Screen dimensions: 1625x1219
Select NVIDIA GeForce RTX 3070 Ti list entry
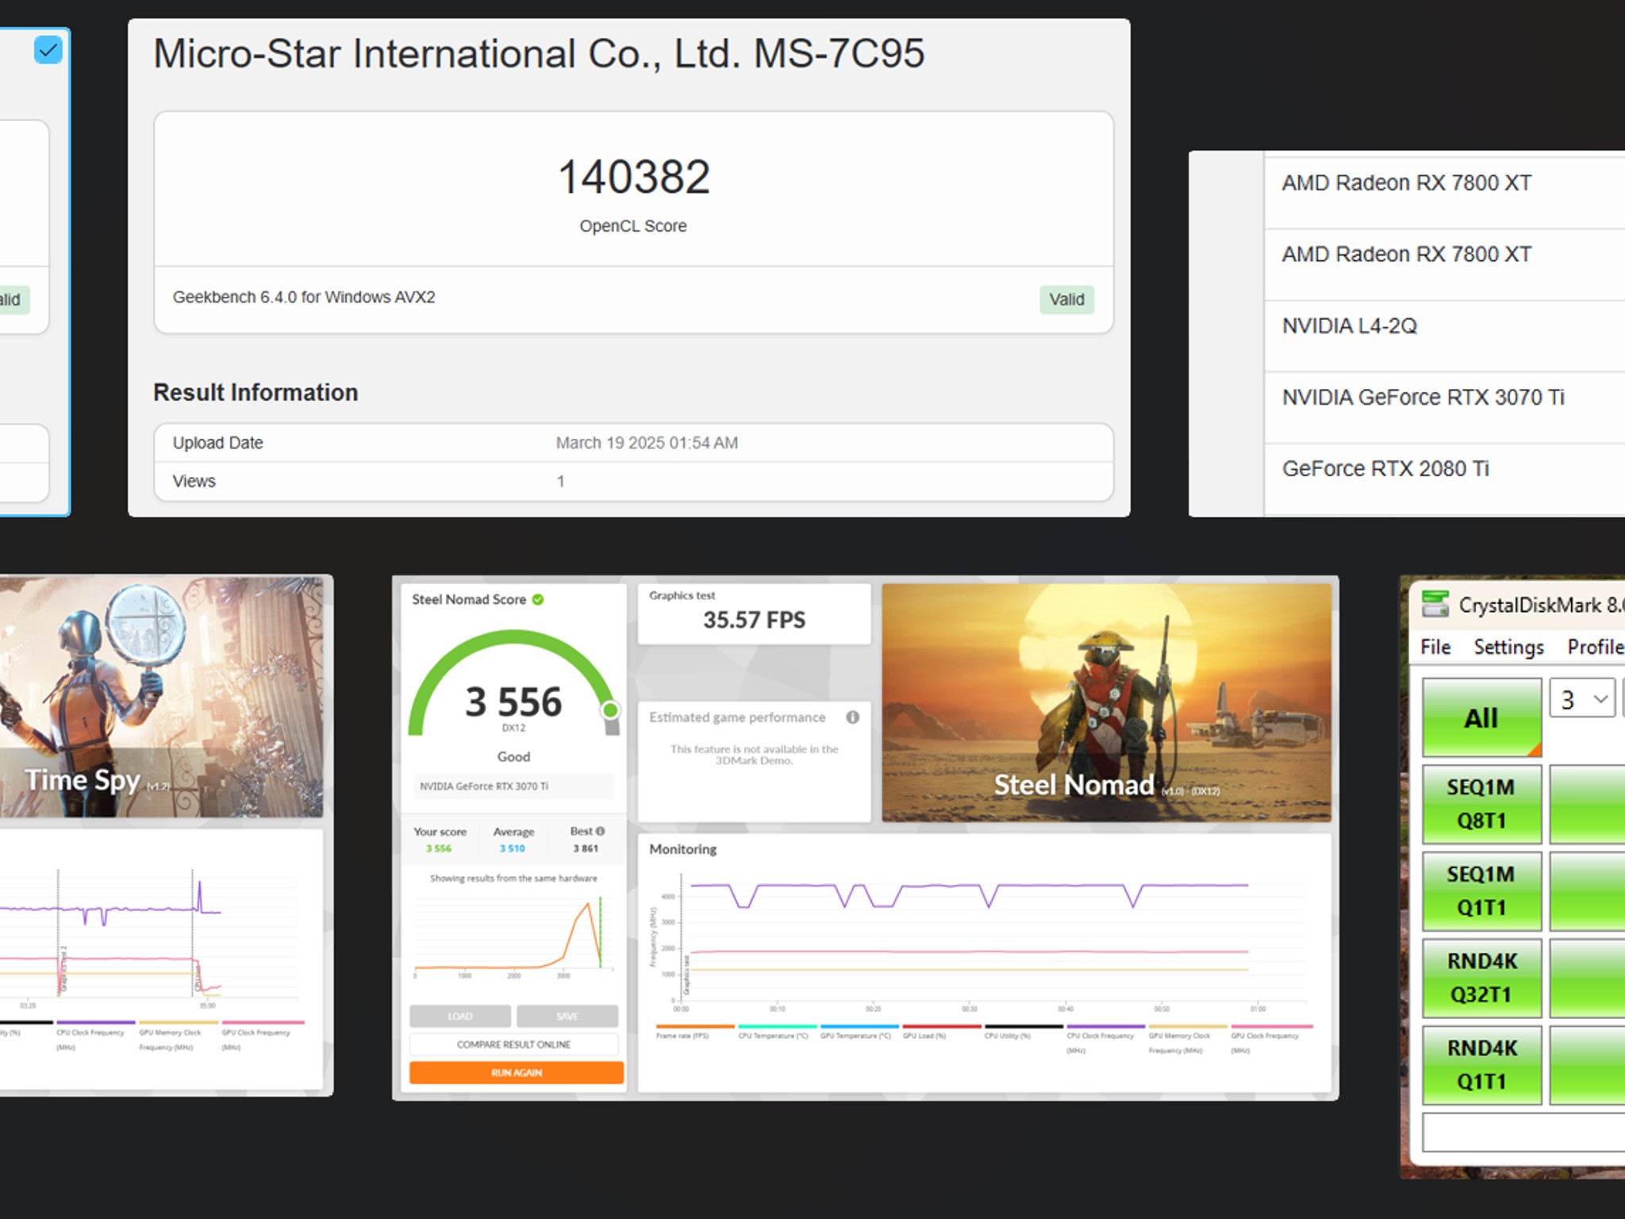(x=1423, y=398)
